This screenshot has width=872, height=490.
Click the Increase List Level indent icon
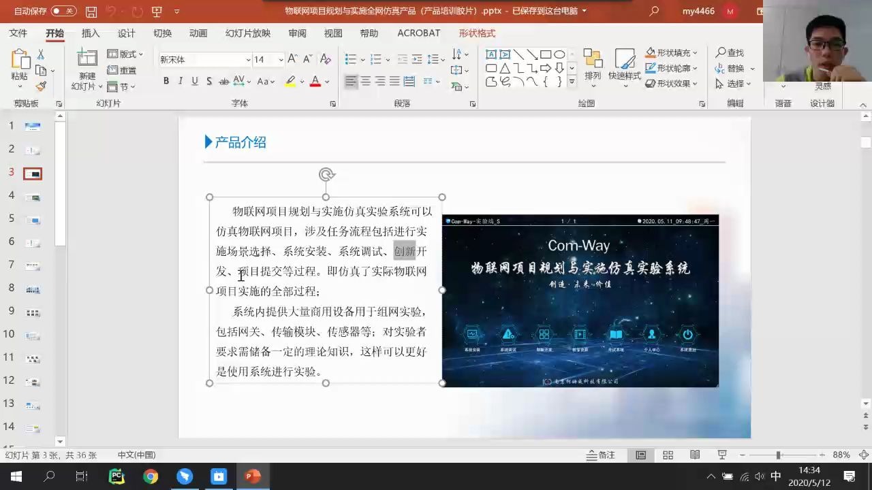point(417,59)
